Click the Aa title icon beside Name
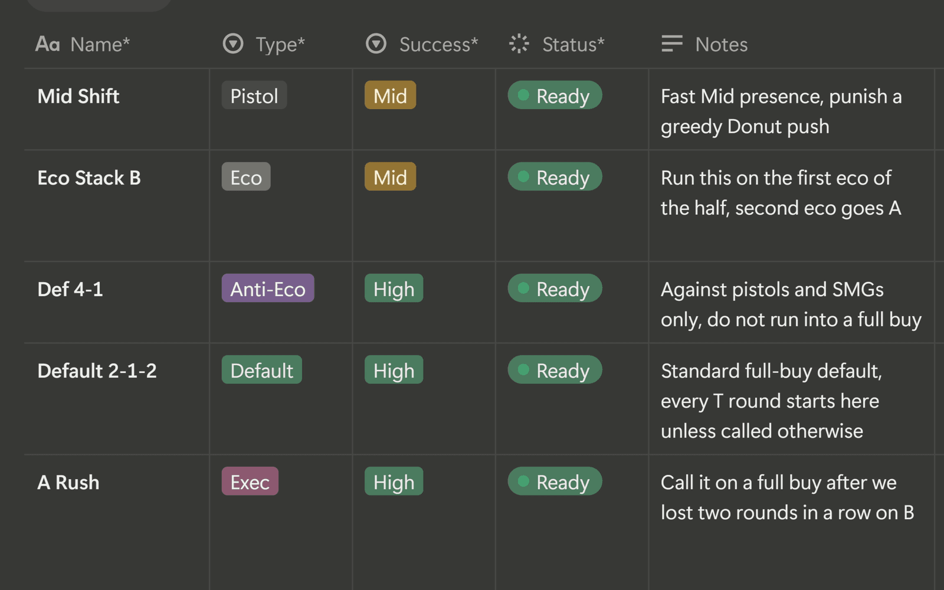 pyautogui.click(x=47, y=44)
